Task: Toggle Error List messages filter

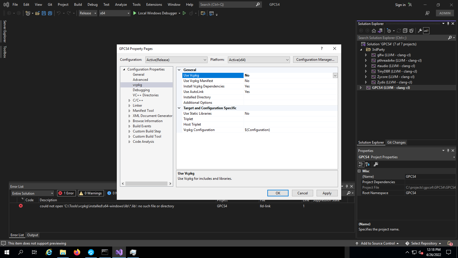Action: click(112, 193)
